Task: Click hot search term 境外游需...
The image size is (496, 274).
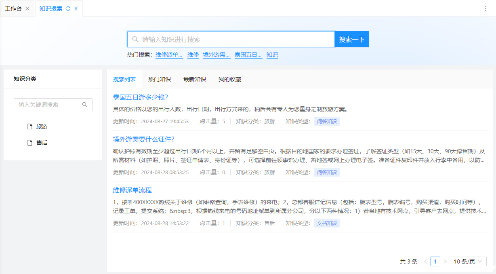Action: coord(216,55)
